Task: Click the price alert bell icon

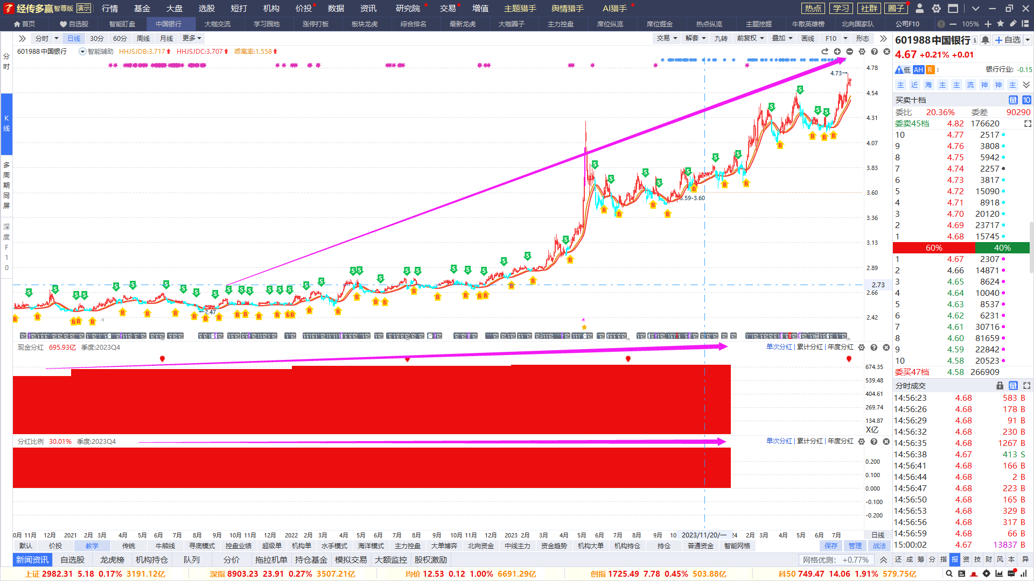Action: (986, 40)
